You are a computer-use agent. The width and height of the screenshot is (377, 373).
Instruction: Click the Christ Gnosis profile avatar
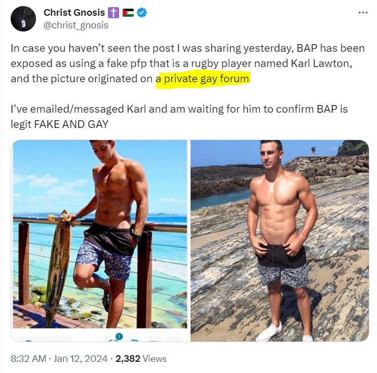pos(23,19)
